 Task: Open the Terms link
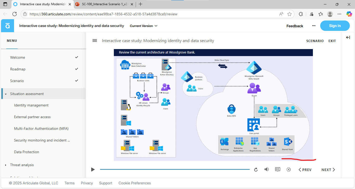click(x=69, y=183)
